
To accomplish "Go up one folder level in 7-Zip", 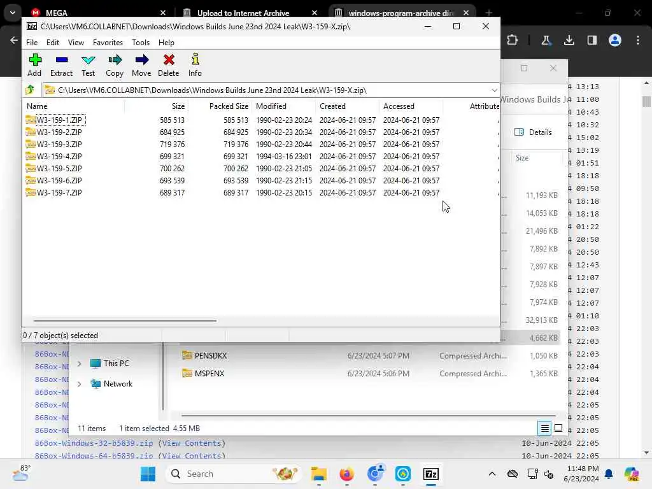I will click(30, 90).
